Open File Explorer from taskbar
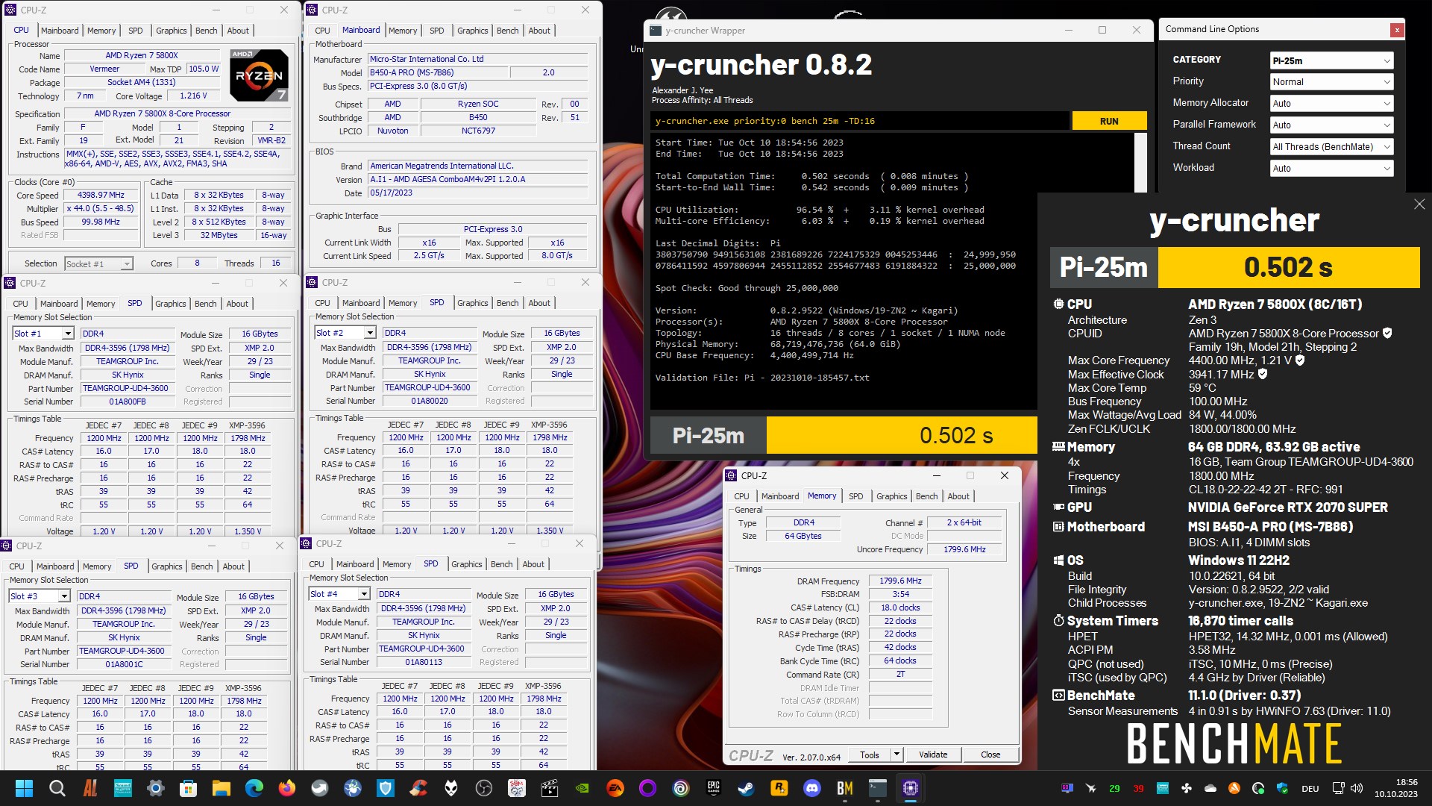Screen dimensions: 1432x806 221,788
